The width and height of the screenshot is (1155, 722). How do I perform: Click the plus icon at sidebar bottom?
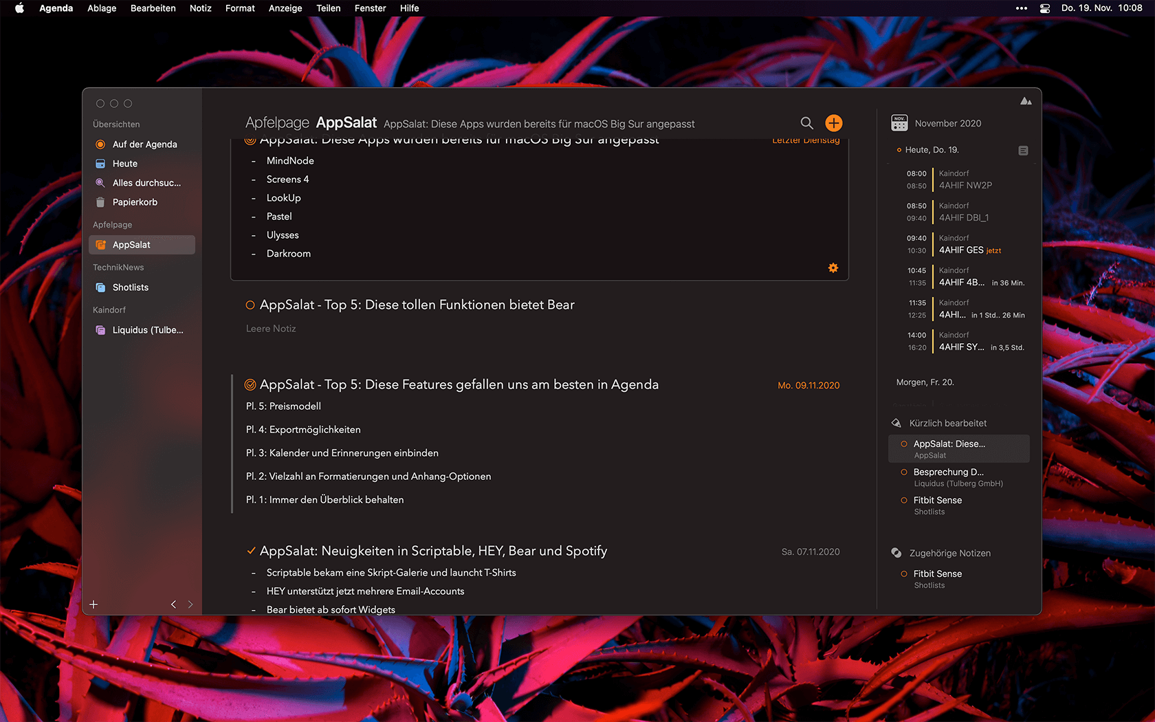[x=93, y=604]
